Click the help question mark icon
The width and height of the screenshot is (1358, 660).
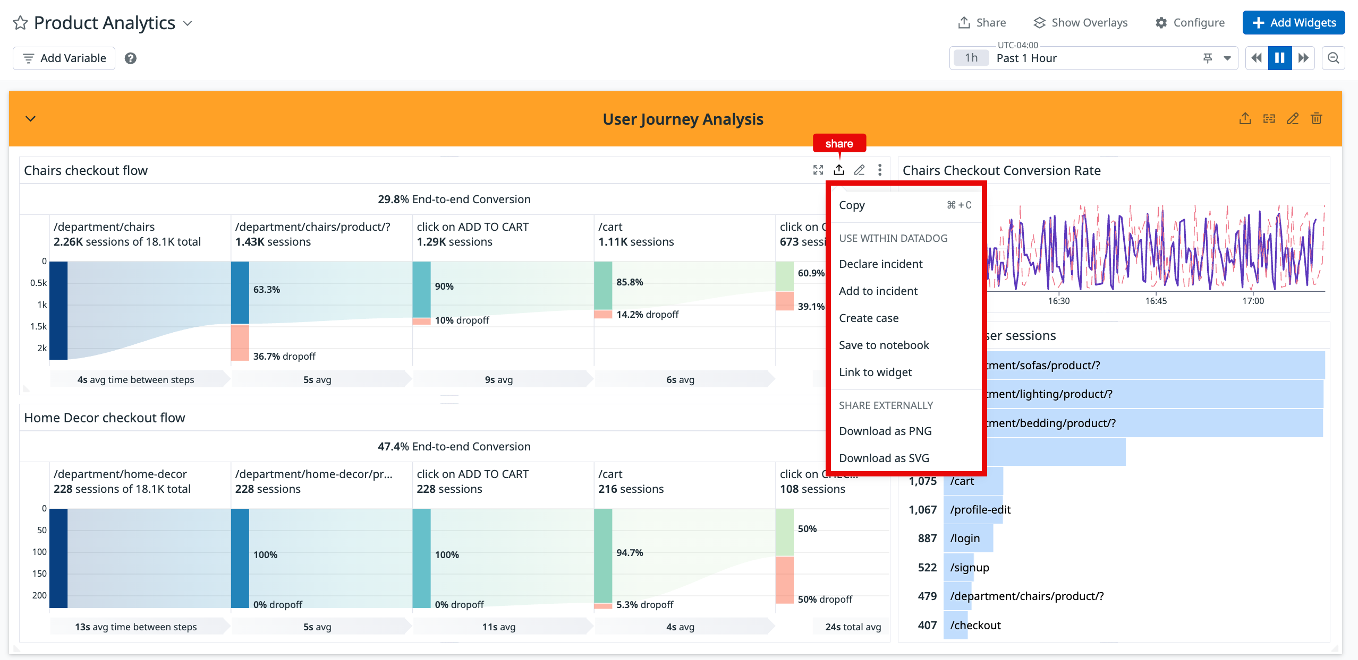coord(131,58)
